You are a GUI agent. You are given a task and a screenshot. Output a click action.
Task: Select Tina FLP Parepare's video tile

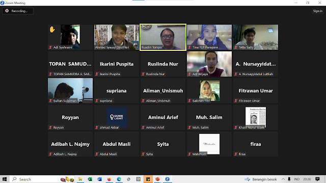[x=209, y=37]
